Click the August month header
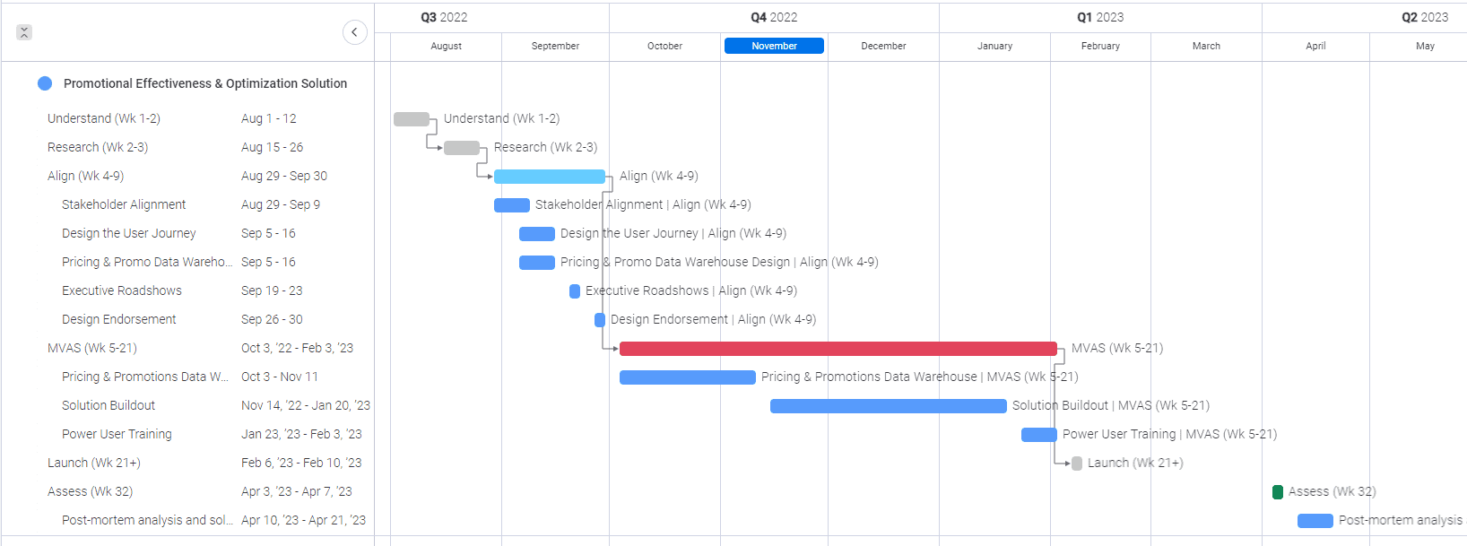The image size is (1467, 546). [446, 46]
